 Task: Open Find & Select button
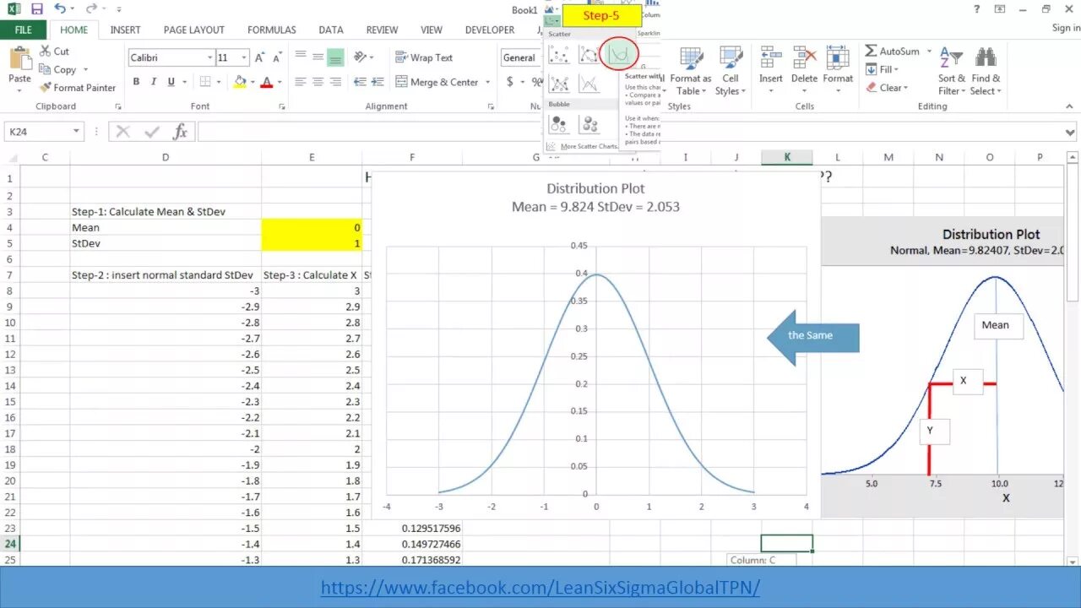point(985,70)
